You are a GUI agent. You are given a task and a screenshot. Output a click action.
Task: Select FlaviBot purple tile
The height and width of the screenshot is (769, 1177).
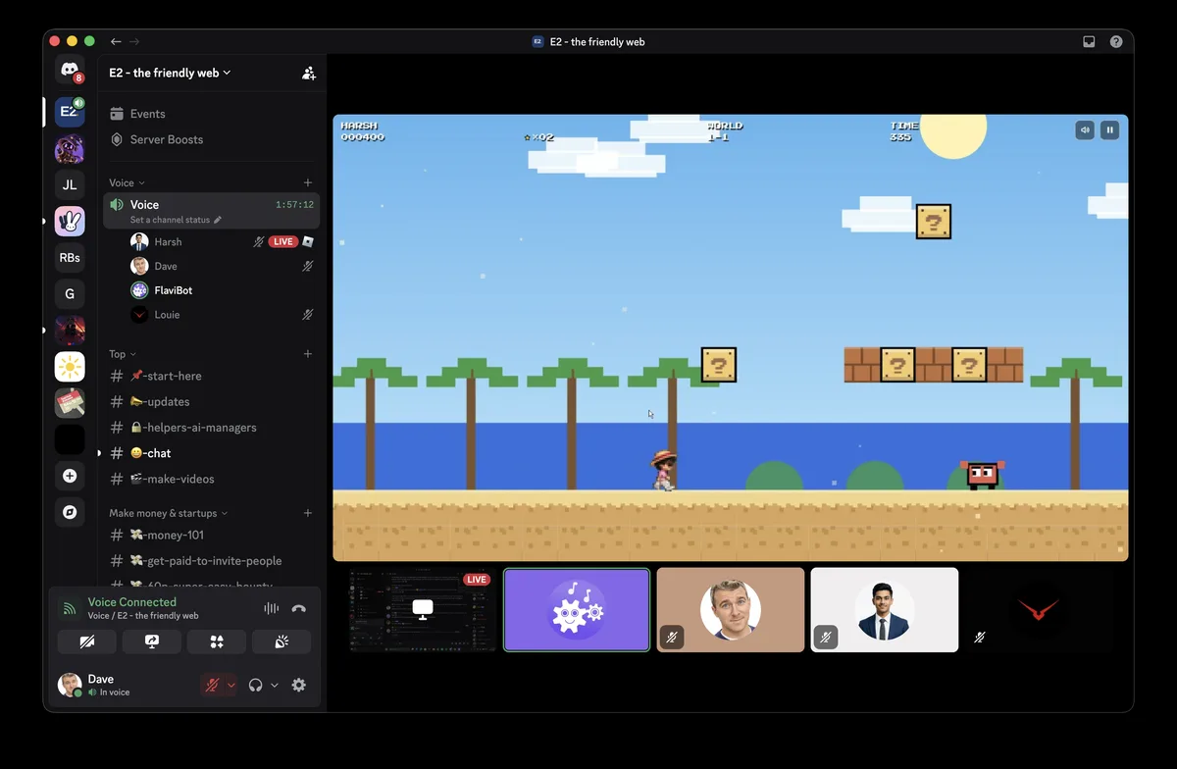(577, 610)
